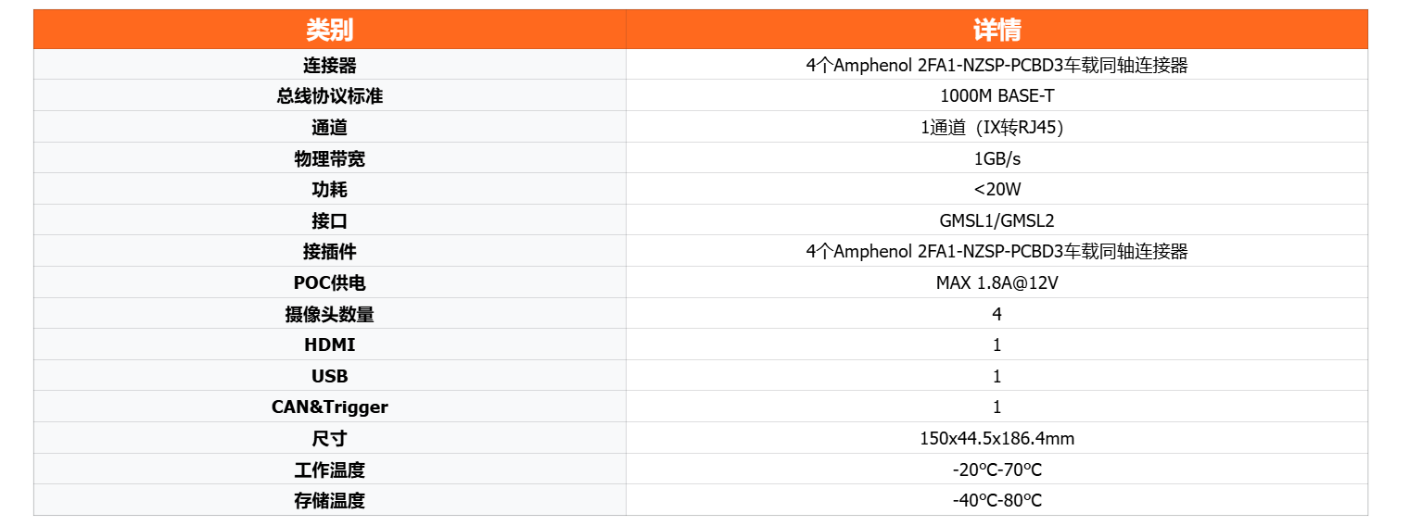
Task: Select the 功耗 label cell
Action: pyautogui.click(x=329, y=190)
